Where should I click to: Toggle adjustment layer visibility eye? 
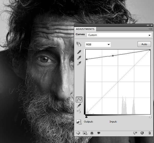point(98,133)
